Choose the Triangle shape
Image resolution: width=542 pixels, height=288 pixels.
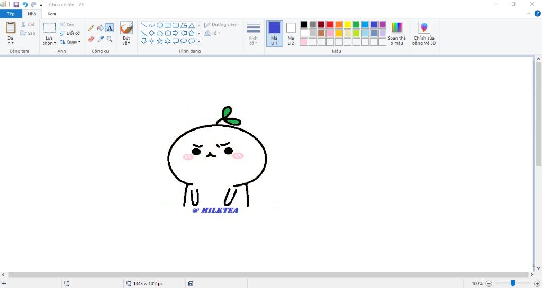click(192, 25)
